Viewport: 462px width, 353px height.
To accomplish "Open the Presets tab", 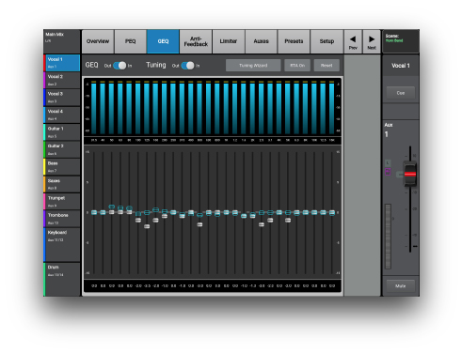I will pyautogui.click(x=294, y=41).
